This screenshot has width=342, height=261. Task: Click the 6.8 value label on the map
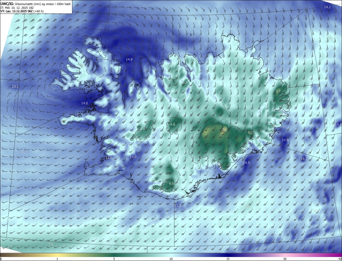pos(185,83)
